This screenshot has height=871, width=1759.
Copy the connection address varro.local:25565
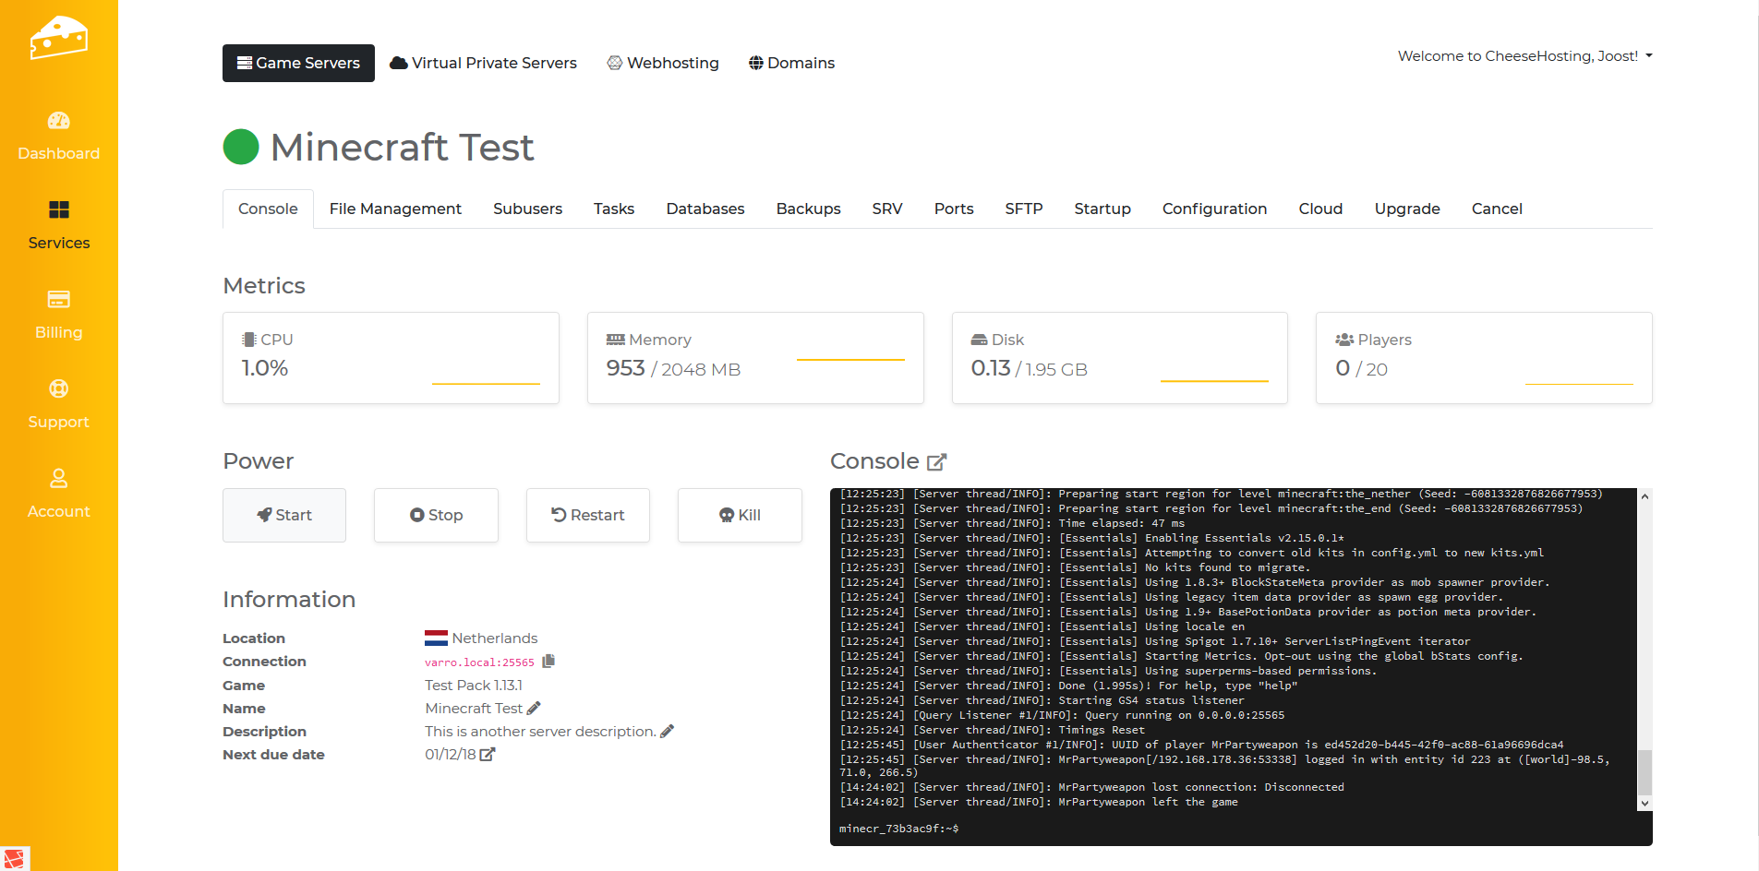click(x=548, y=662)
